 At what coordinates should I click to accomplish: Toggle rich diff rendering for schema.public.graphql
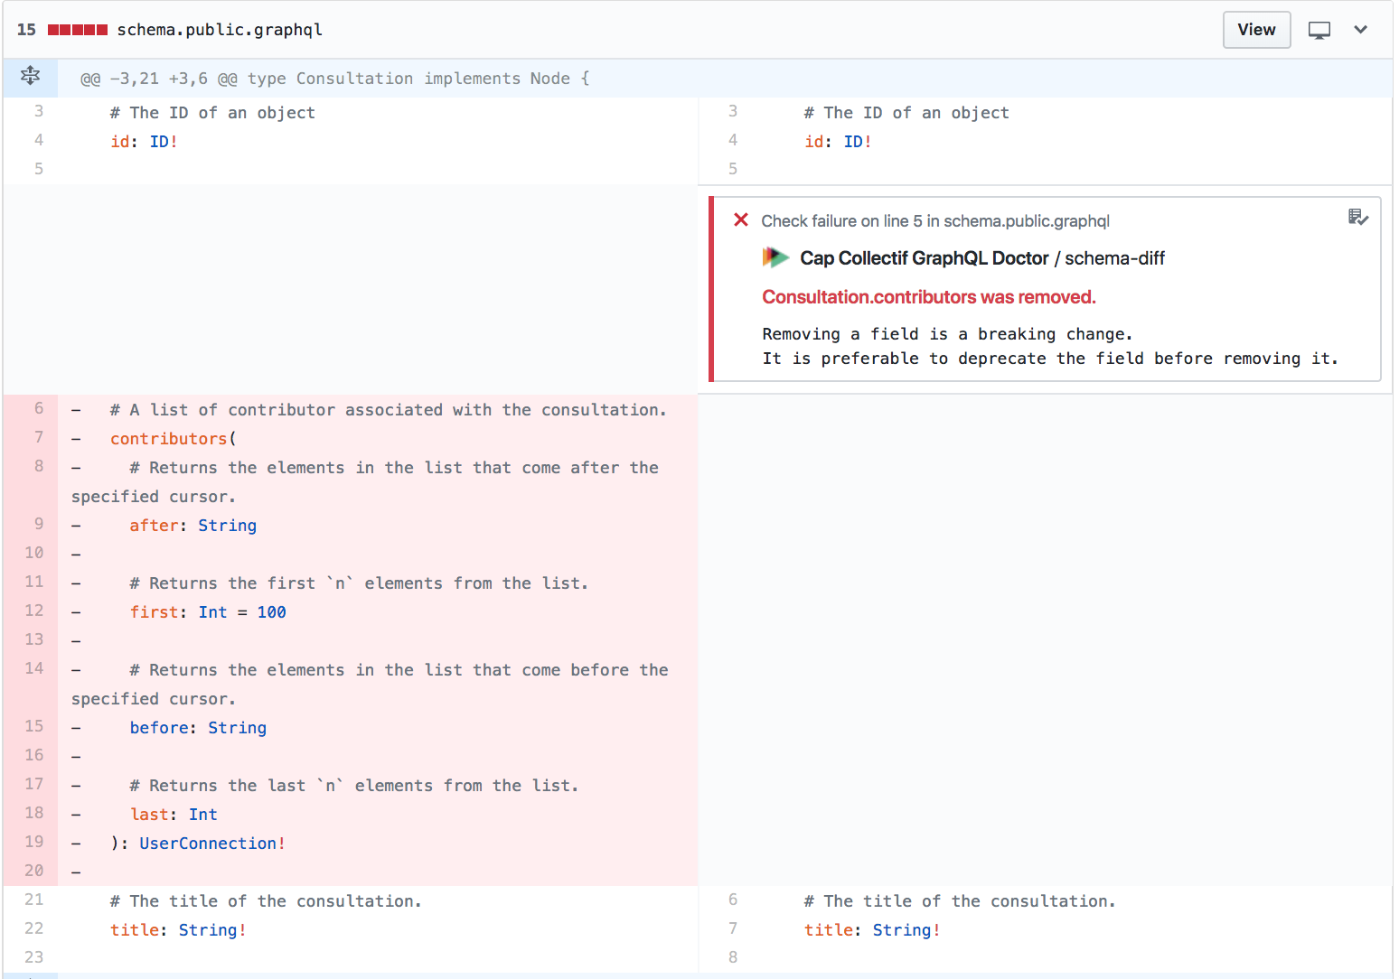coord(1319,29)
